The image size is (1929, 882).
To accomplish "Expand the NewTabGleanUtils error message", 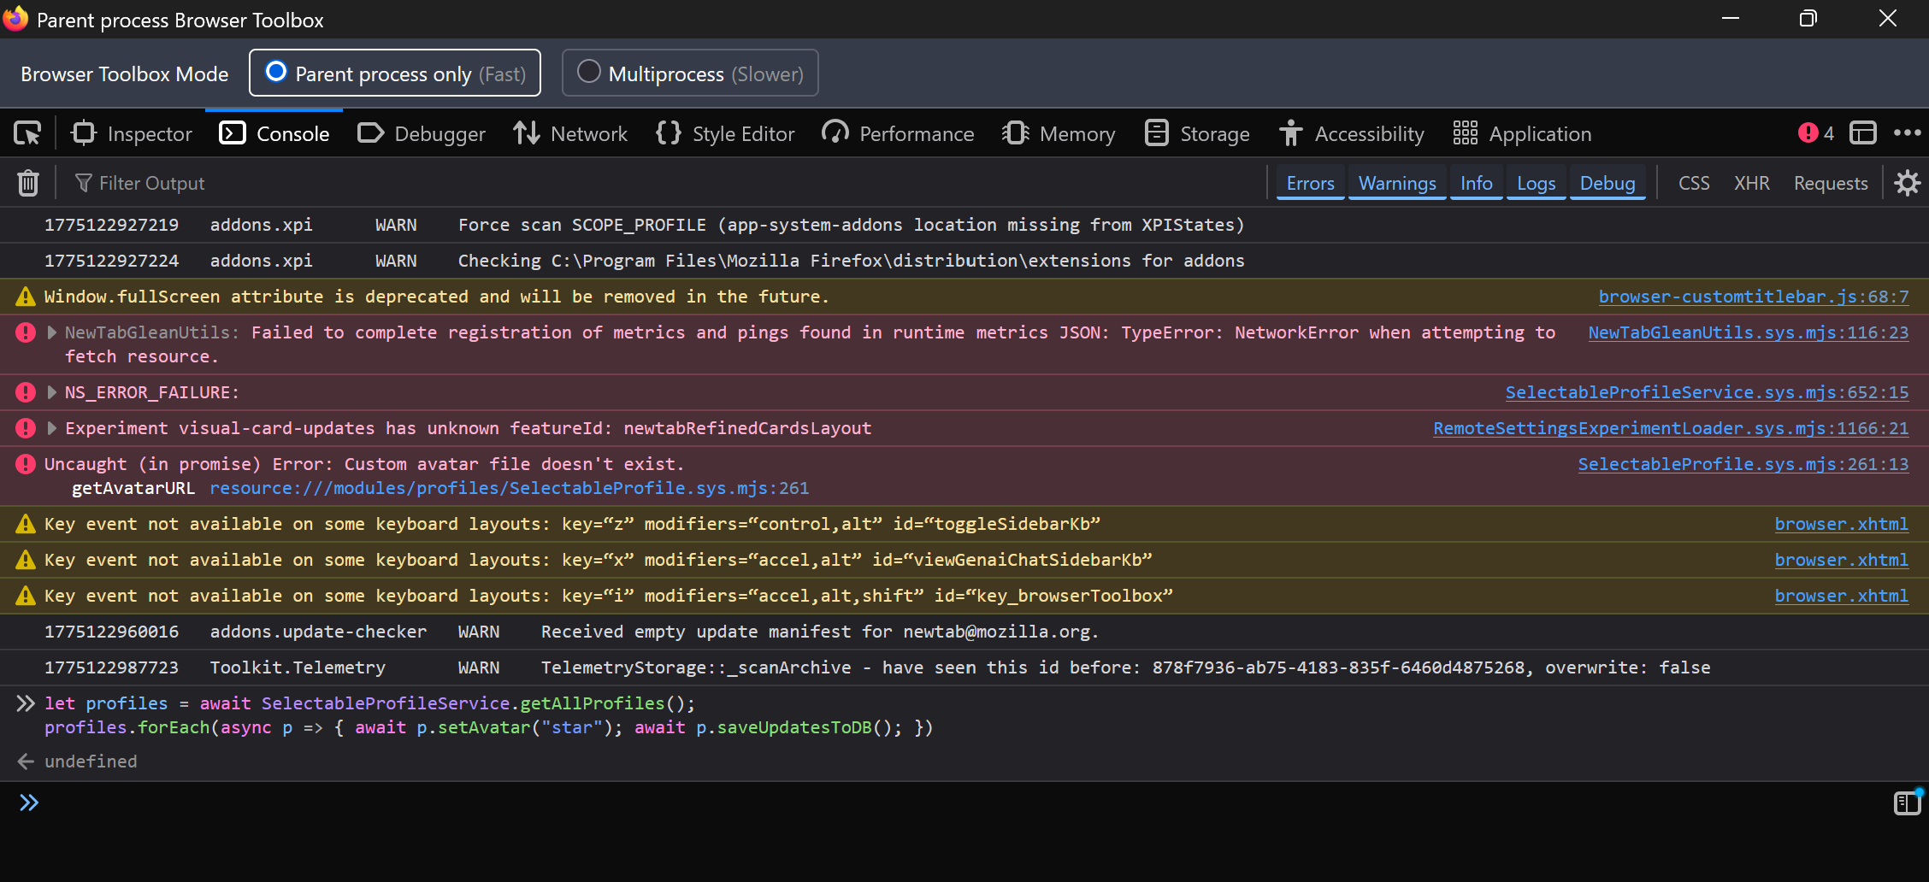I will [52, 332].
